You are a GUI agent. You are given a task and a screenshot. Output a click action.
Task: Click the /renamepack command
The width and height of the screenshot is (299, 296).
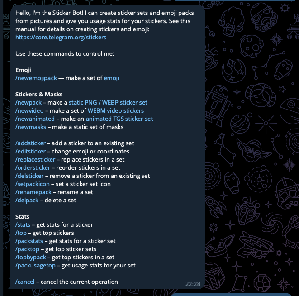(x=33, y=192)
